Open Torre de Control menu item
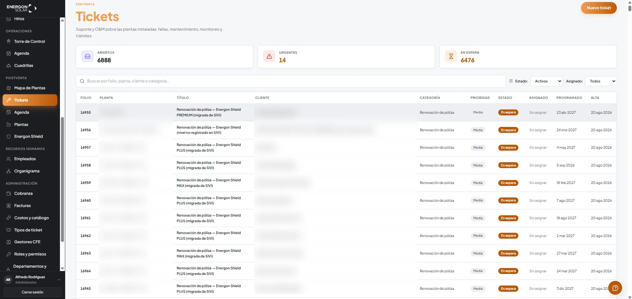 [30, 42]
